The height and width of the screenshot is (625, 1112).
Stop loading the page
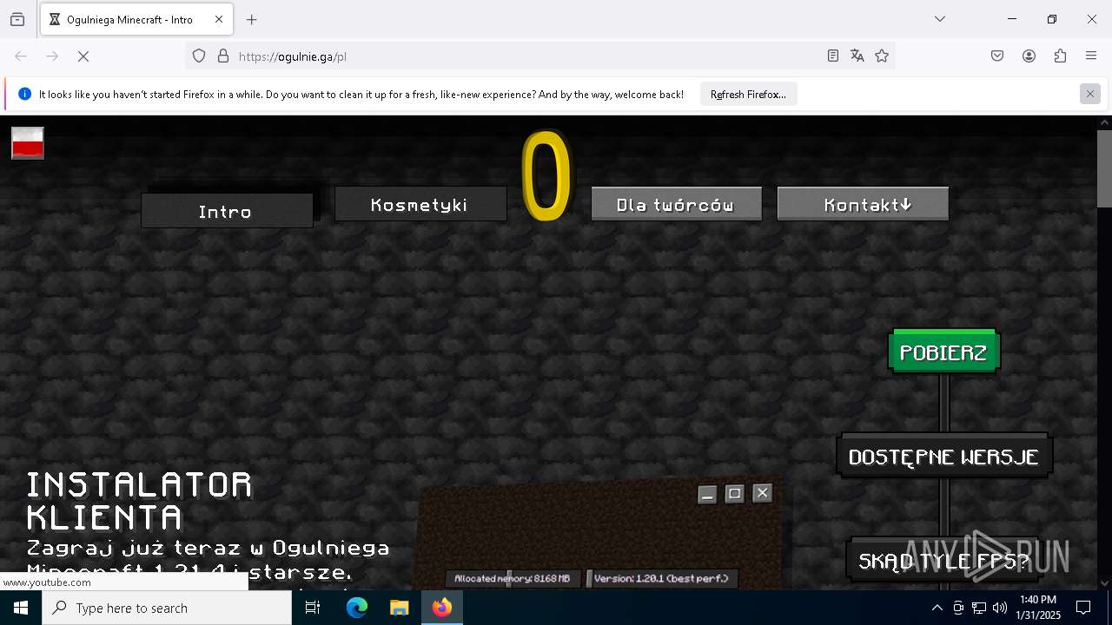[x=83, y=56]
